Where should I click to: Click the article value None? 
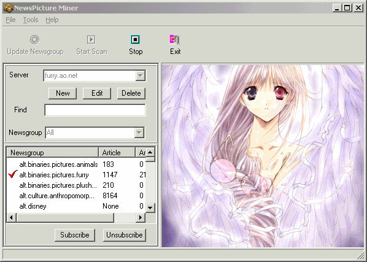pyautogui.click(x=110, y=206)
